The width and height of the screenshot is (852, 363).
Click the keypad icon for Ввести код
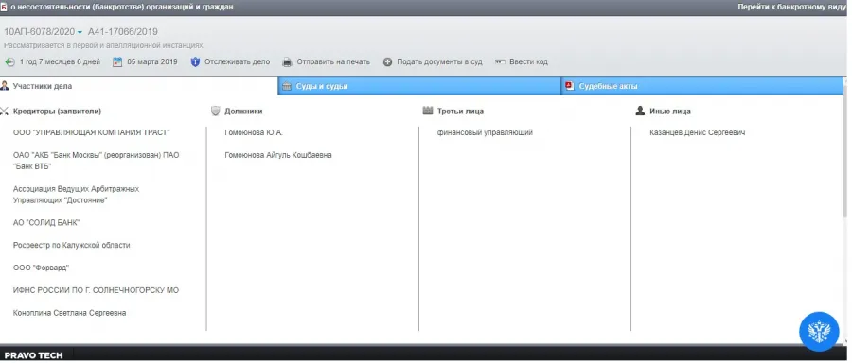(x=501, y=61)
